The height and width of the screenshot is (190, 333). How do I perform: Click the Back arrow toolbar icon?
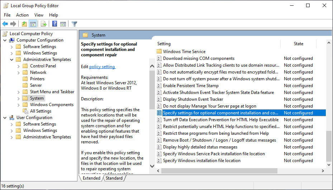5,24
